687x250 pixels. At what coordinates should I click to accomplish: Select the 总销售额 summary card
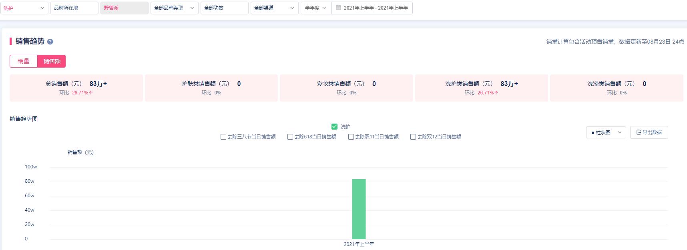click(x=76, y=88)
